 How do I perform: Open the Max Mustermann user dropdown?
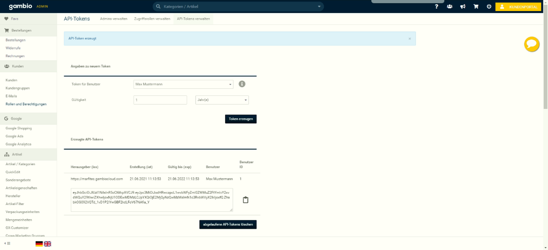[183, 84]
